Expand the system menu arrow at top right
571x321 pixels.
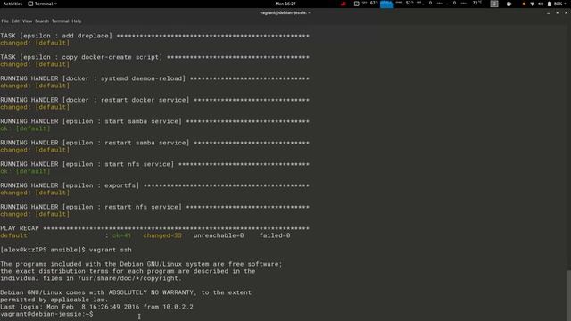[565, 4]
